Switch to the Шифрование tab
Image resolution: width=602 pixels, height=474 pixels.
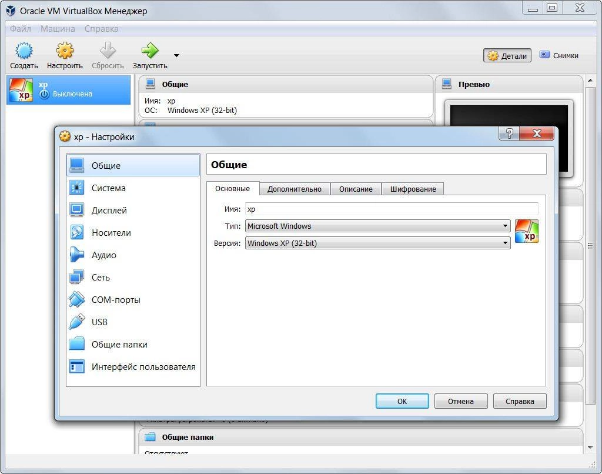(x=413, y=189)
